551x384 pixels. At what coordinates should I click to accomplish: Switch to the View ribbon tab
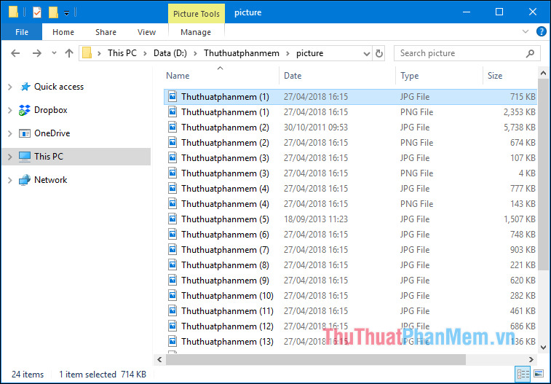[x=146, y=32]
